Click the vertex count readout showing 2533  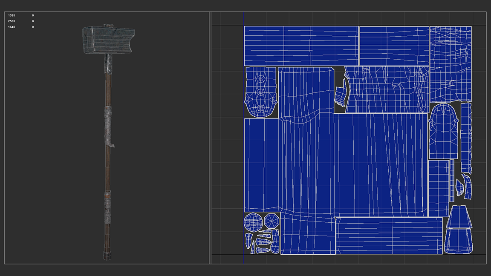pyautogui.click(x=12, y=20)
